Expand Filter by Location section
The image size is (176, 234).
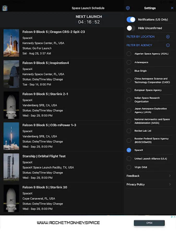click(x=168, y=37)
